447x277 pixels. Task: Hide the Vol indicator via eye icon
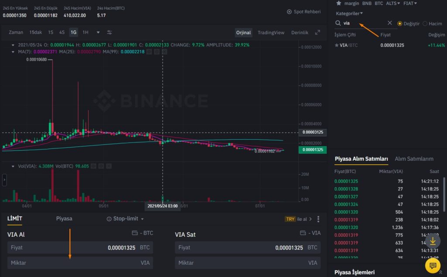pos(93,166)
